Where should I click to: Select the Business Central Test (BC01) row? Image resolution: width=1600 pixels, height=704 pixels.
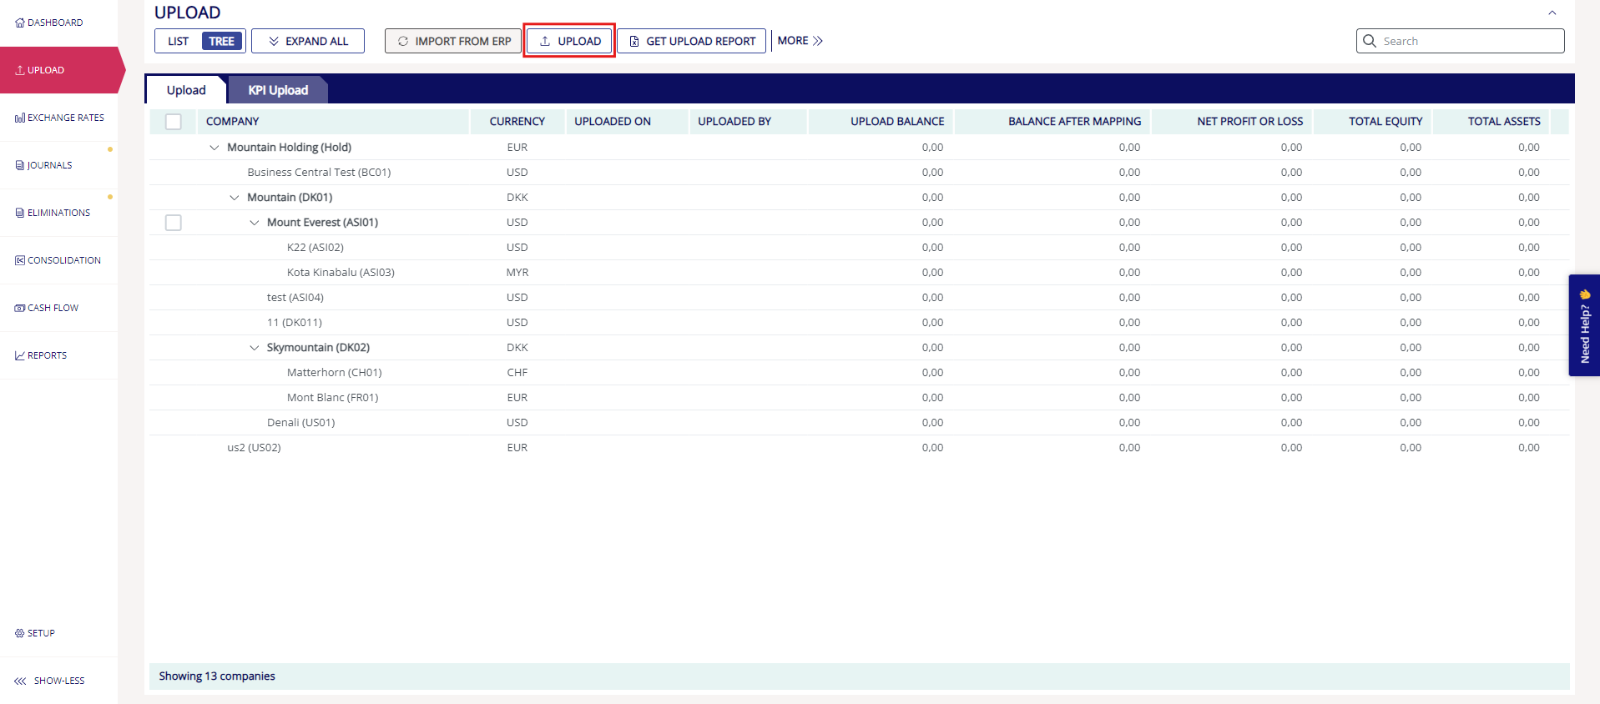tap(859, 173)
